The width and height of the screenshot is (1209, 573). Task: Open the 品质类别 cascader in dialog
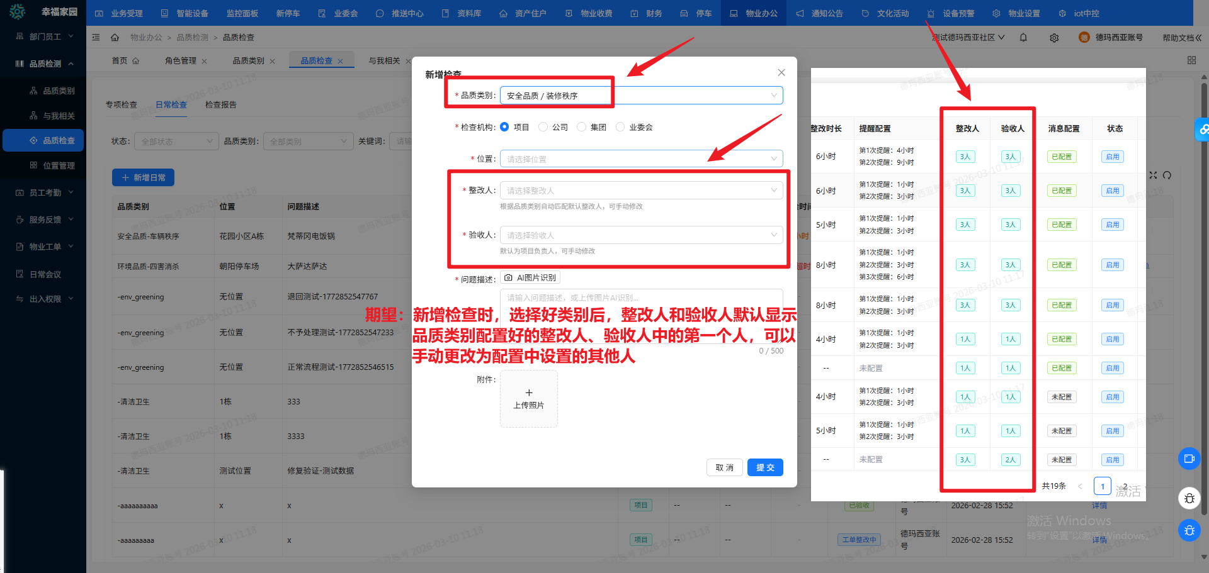[x=641, y=96]
